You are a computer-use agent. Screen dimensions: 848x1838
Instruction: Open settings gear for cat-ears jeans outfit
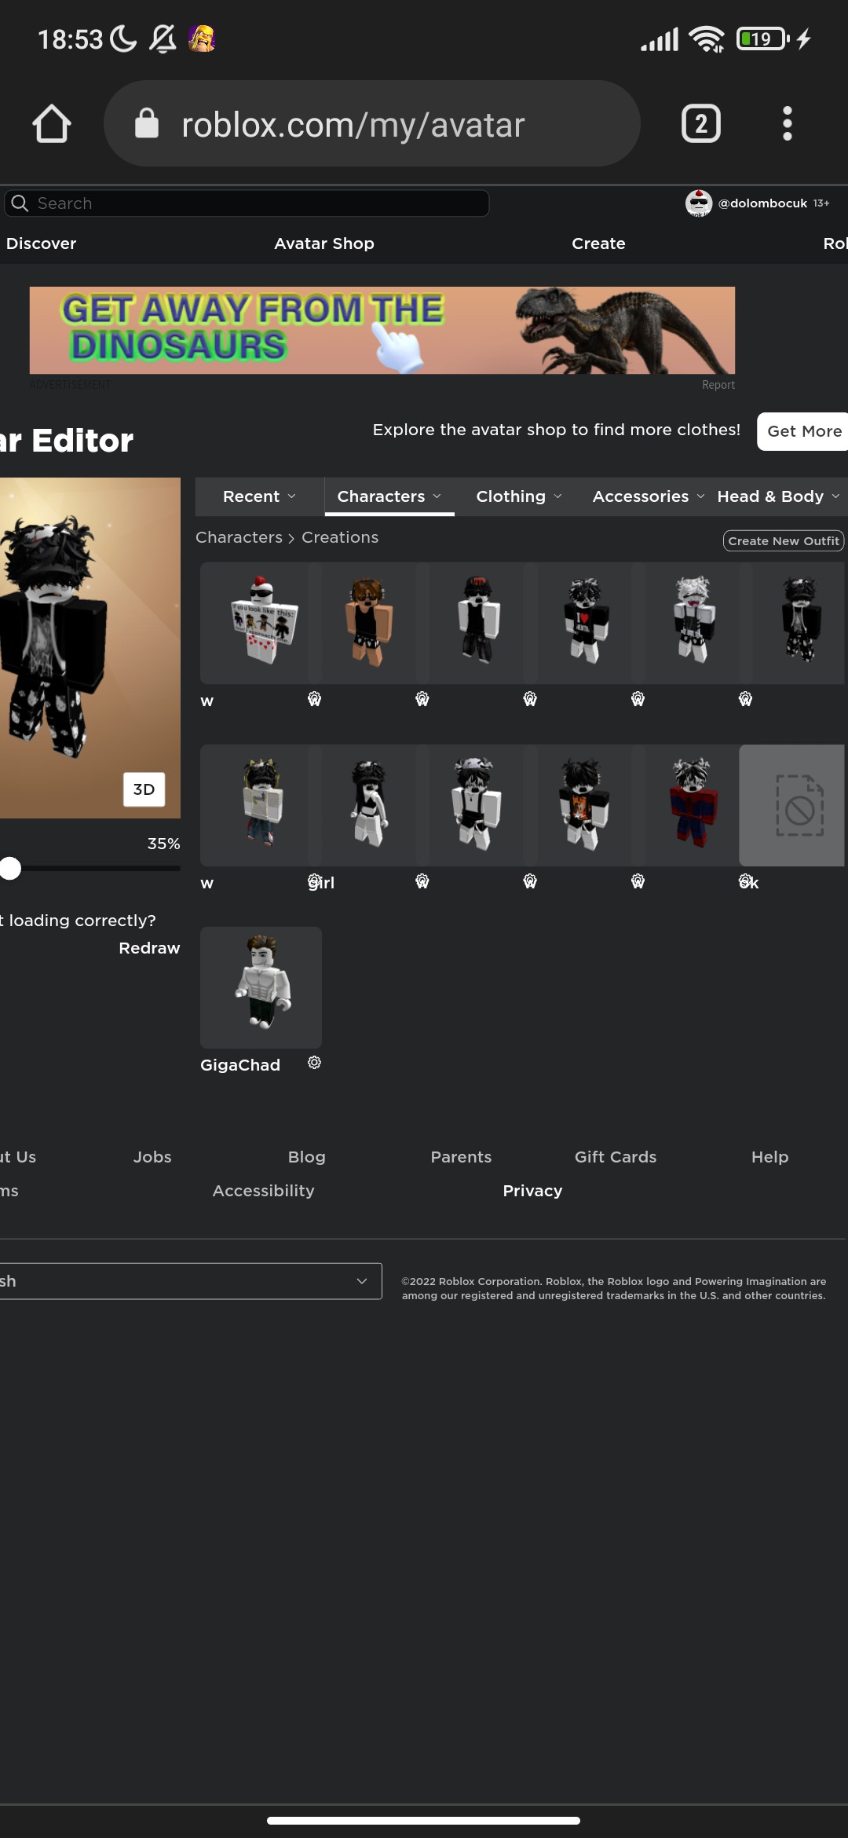point(314,881)
